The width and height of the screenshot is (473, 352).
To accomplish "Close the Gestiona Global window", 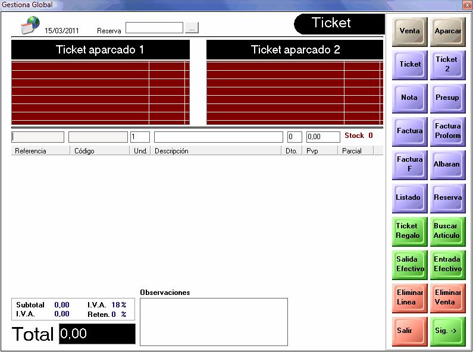I will tap(466, 5).
